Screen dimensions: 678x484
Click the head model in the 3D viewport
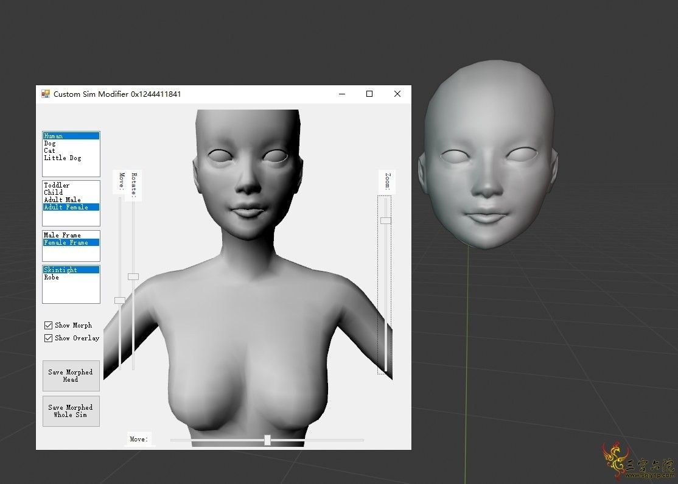click(x=488, y=154)
